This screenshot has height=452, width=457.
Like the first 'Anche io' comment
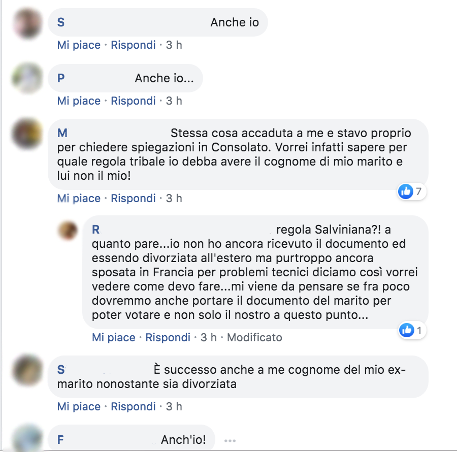point(79,45)
